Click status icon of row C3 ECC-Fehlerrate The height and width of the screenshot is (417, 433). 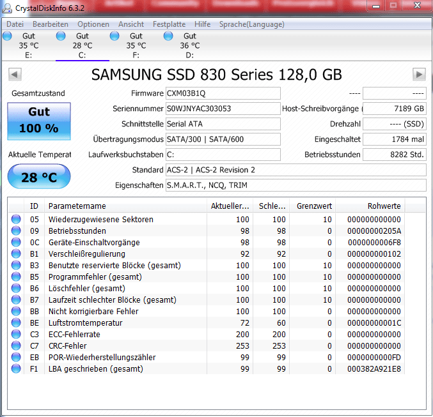click(x=16, y=334)
